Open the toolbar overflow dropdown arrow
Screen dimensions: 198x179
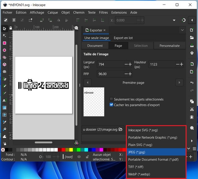click(174, 20)
